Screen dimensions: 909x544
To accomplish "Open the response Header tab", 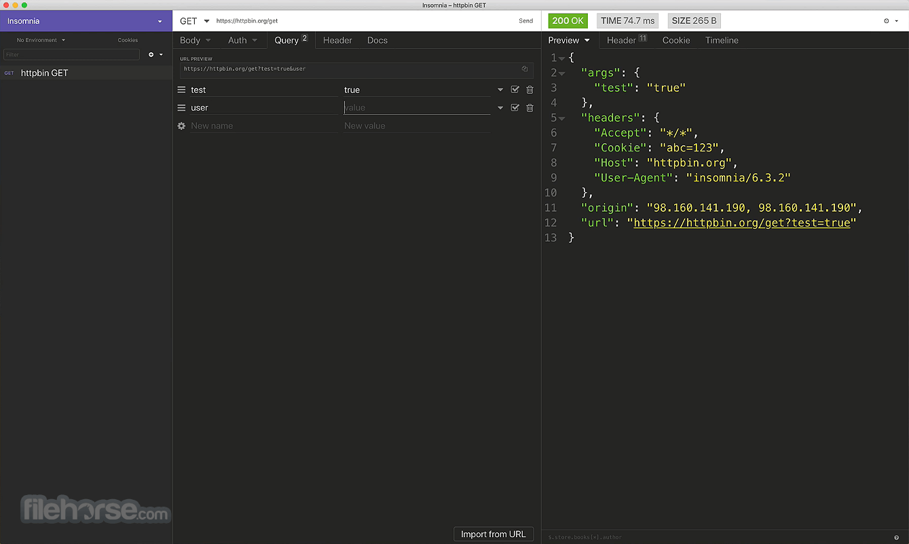I will 627,40.
